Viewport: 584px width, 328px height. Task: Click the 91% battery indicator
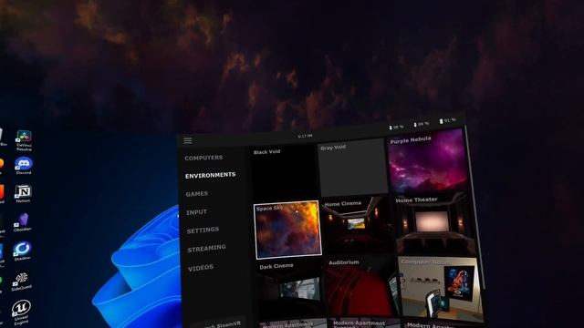click(x=447, y=120)
